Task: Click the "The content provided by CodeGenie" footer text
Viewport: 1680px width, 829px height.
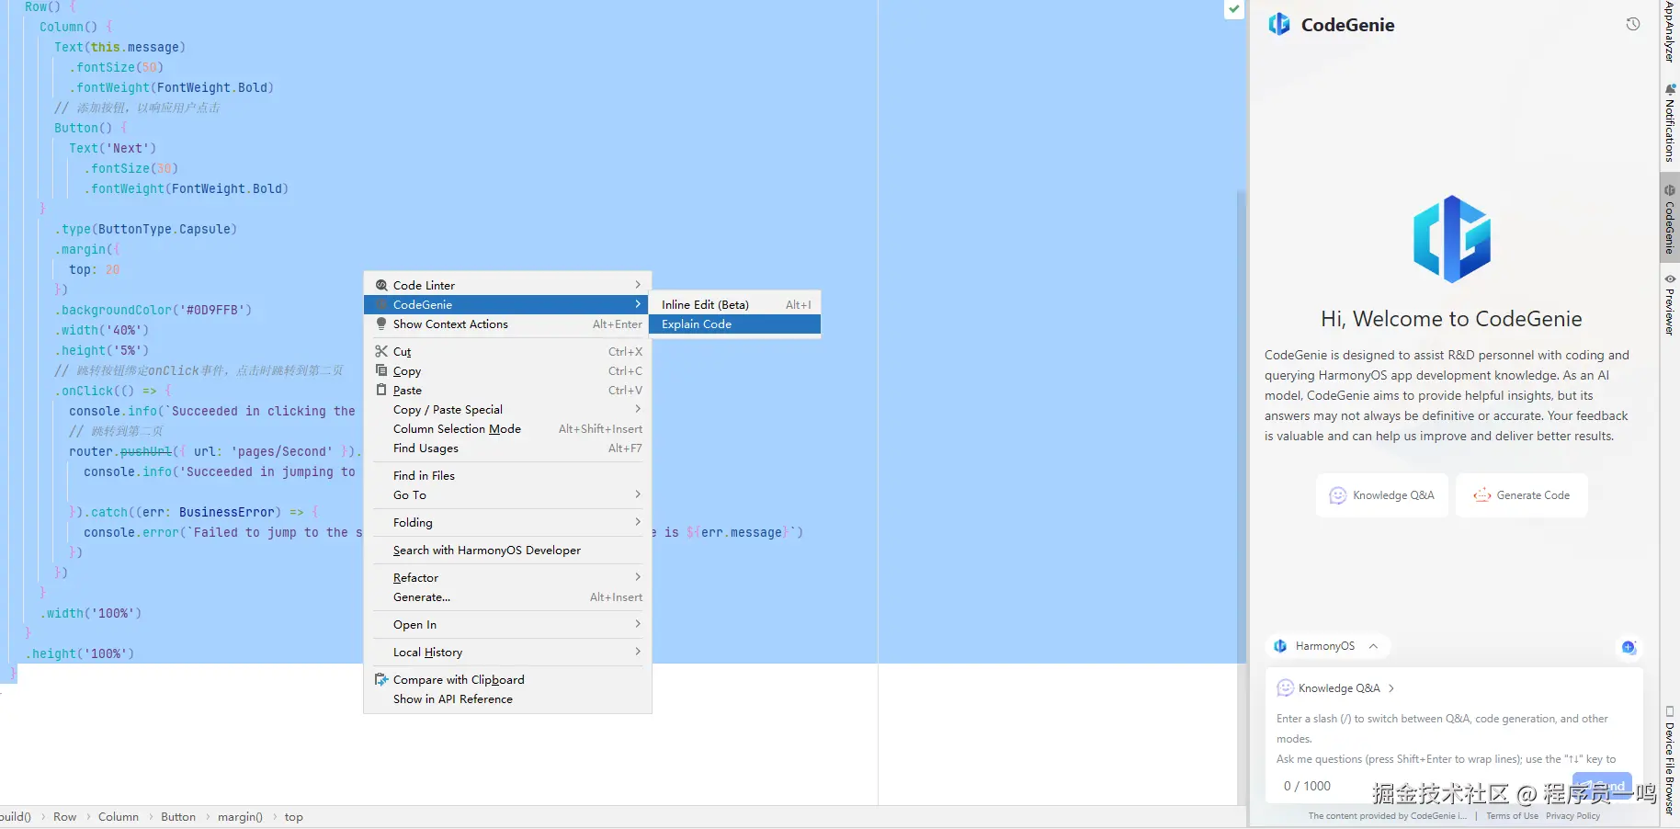Action: click(1387, 816)
